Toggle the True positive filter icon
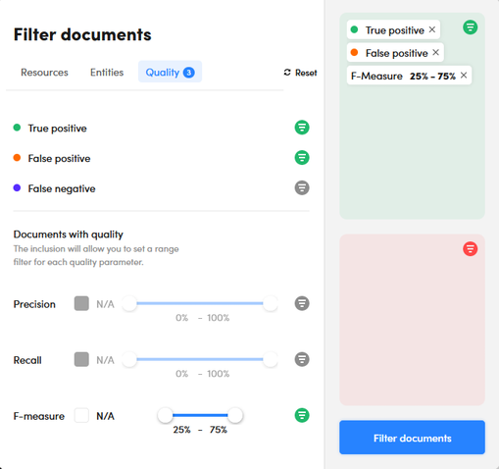The height and width of the screenshot is (469, 499). 302,128
